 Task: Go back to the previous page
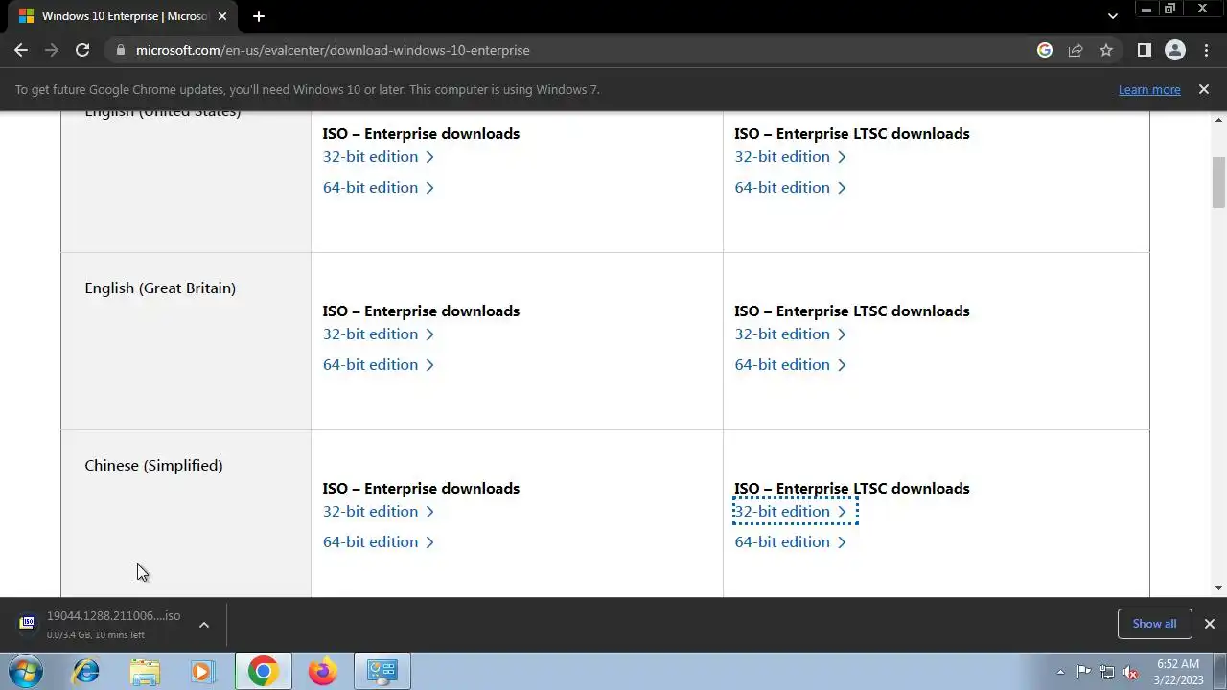pyautogui.click(x=21, y=50)
